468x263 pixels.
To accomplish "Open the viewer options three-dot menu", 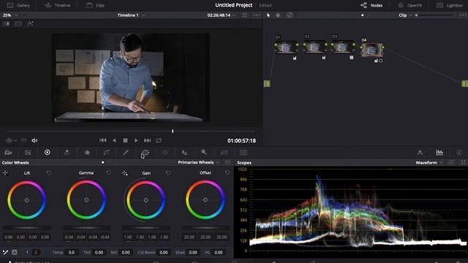I will [256, 15].
